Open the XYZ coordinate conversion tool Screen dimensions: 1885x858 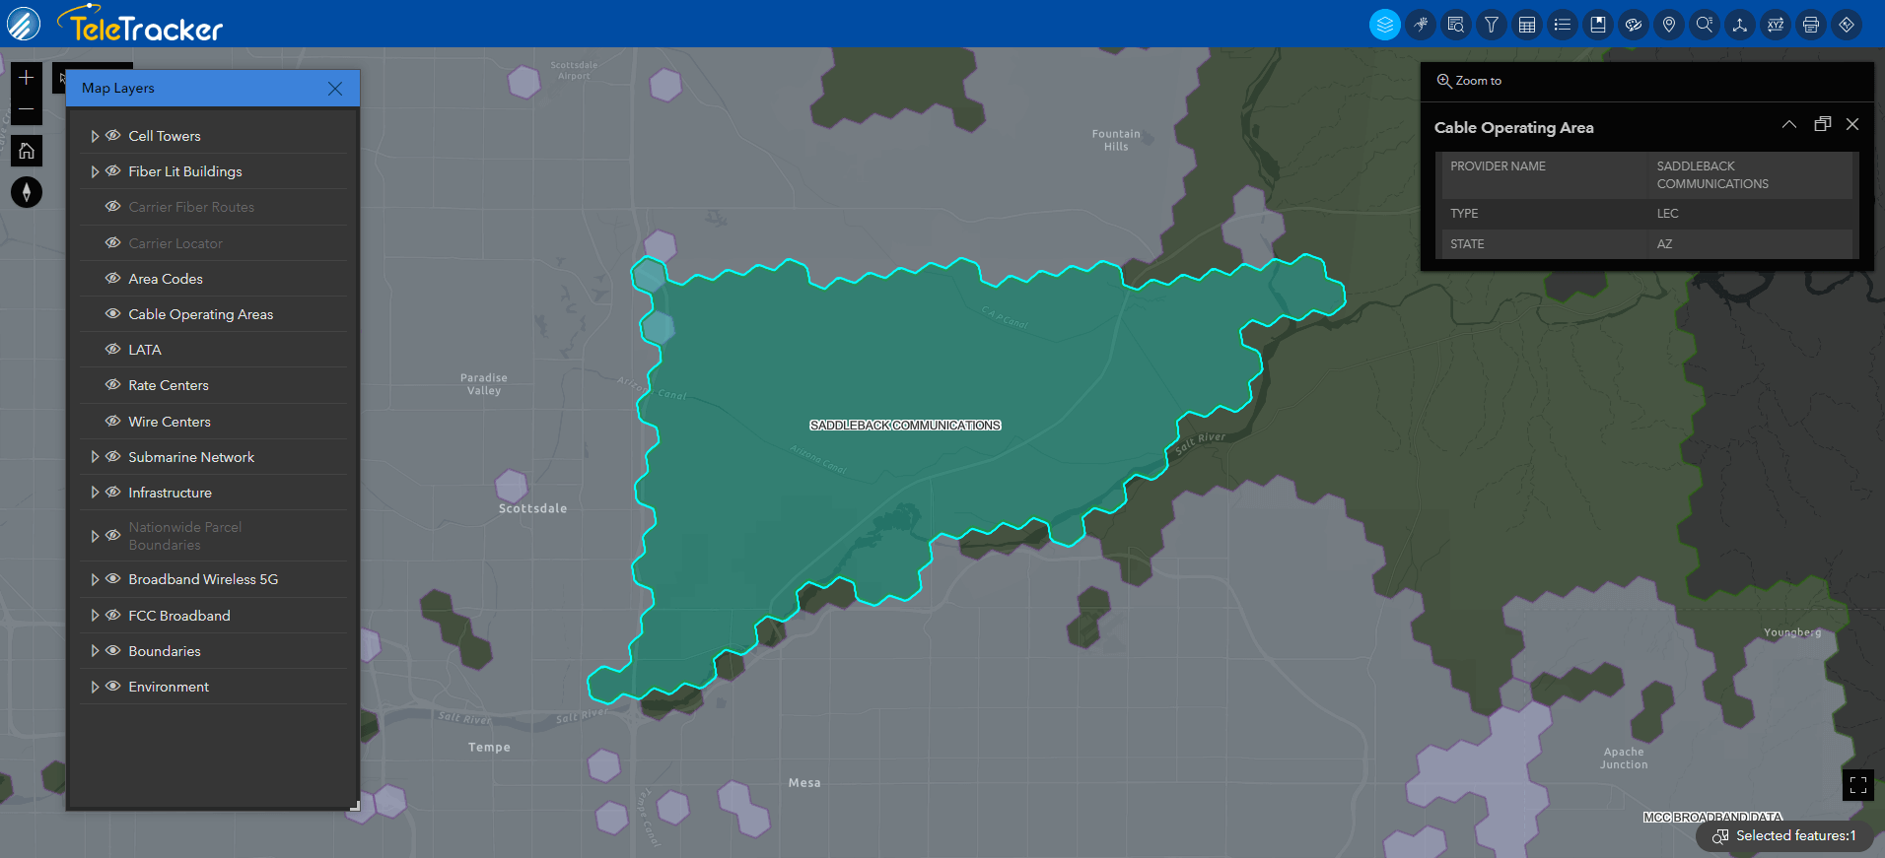(1776, 25)
